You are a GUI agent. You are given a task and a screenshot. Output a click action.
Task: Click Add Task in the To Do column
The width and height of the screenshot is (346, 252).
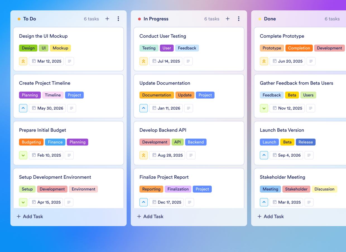coord(30,216)
